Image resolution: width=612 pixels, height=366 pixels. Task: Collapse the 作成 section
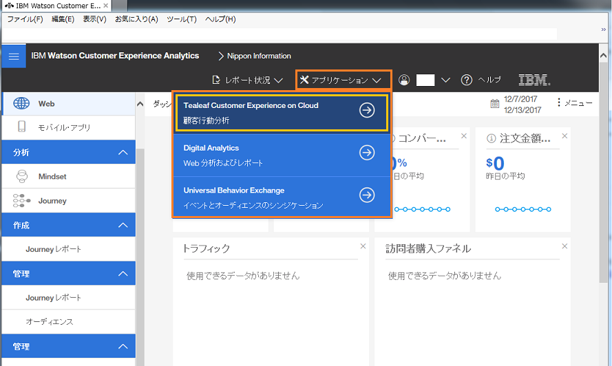click(123, 225)
